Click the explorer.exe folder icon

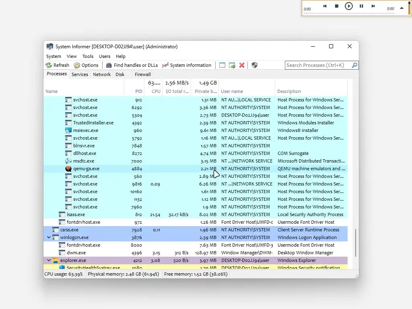[x=56, y=260]
